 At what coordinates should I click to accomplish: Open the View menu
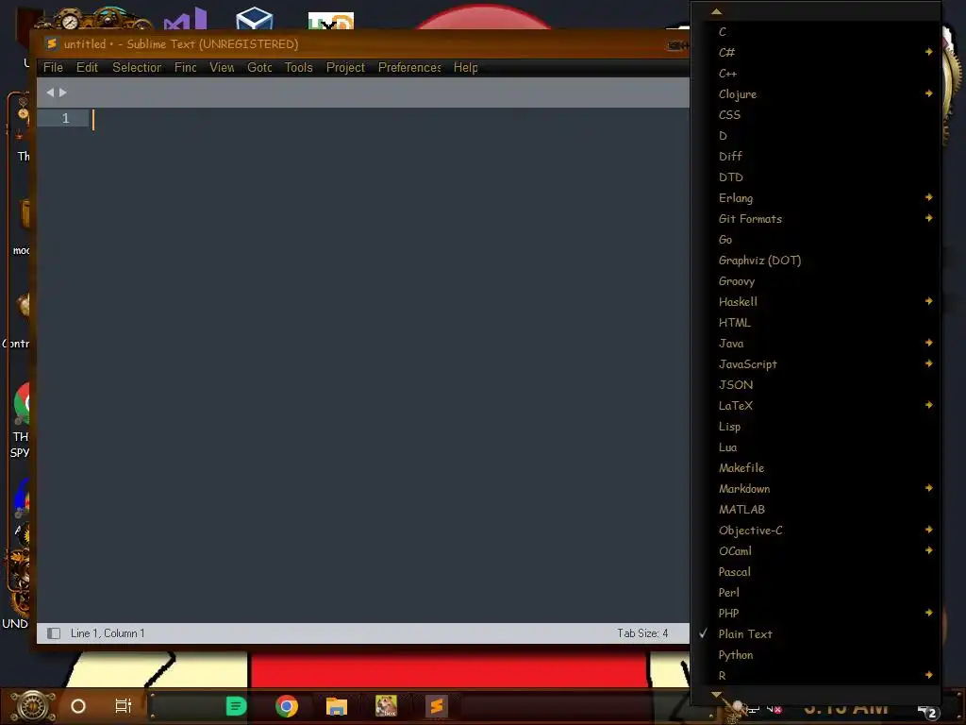[x=222, y=67]
